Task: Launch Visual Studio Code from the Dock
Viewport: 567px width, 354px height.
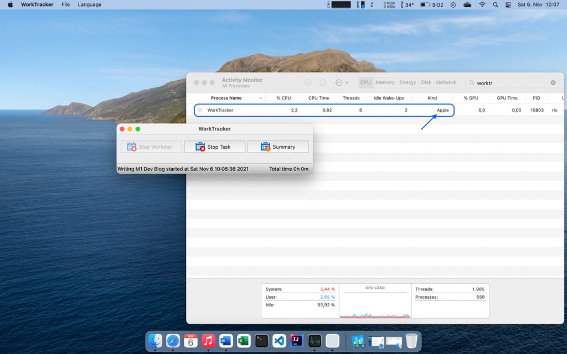Action: pyautogui.click(x=279, y=341)
